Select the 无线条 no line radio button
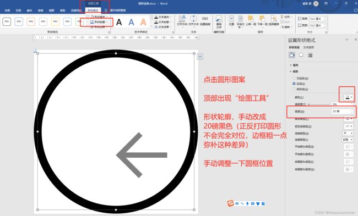The image size is (358, 216). (294, 78)
